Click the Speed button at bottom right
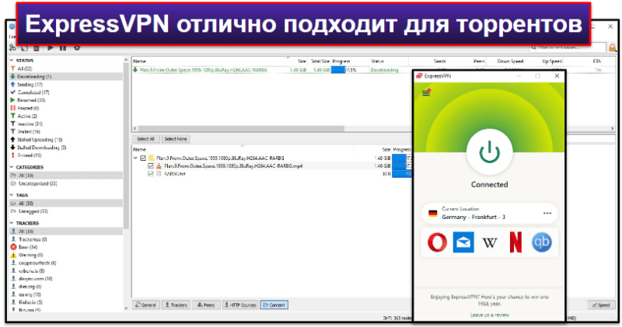The image size is (622, 327). tap(601, 304)
